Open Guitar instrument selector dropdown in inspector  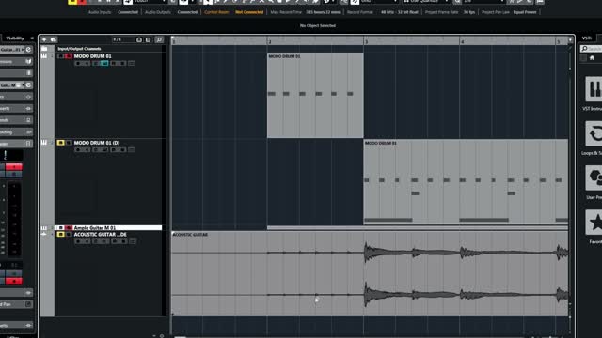12,50
